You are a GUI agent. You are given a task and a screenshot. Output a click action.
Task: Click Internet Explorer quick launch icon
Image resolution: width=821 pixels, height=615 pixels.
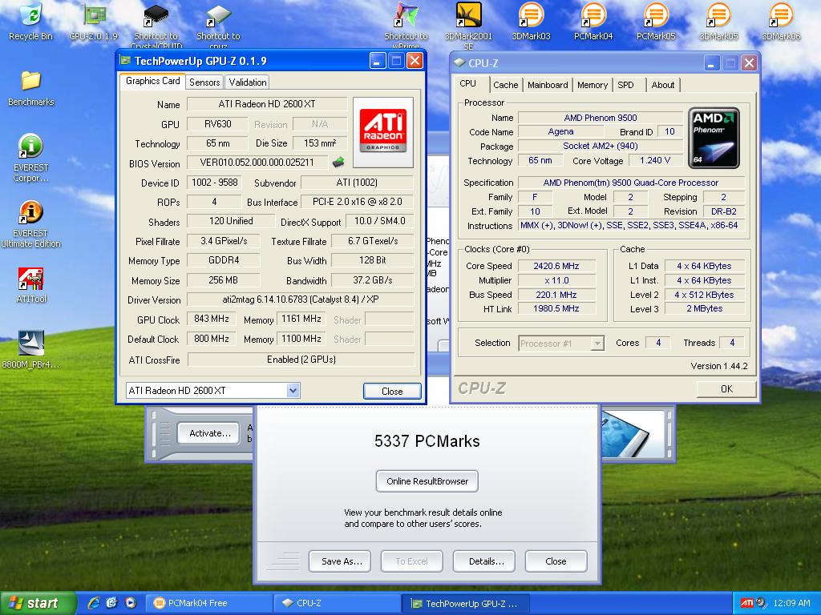[x=95, y=603]
